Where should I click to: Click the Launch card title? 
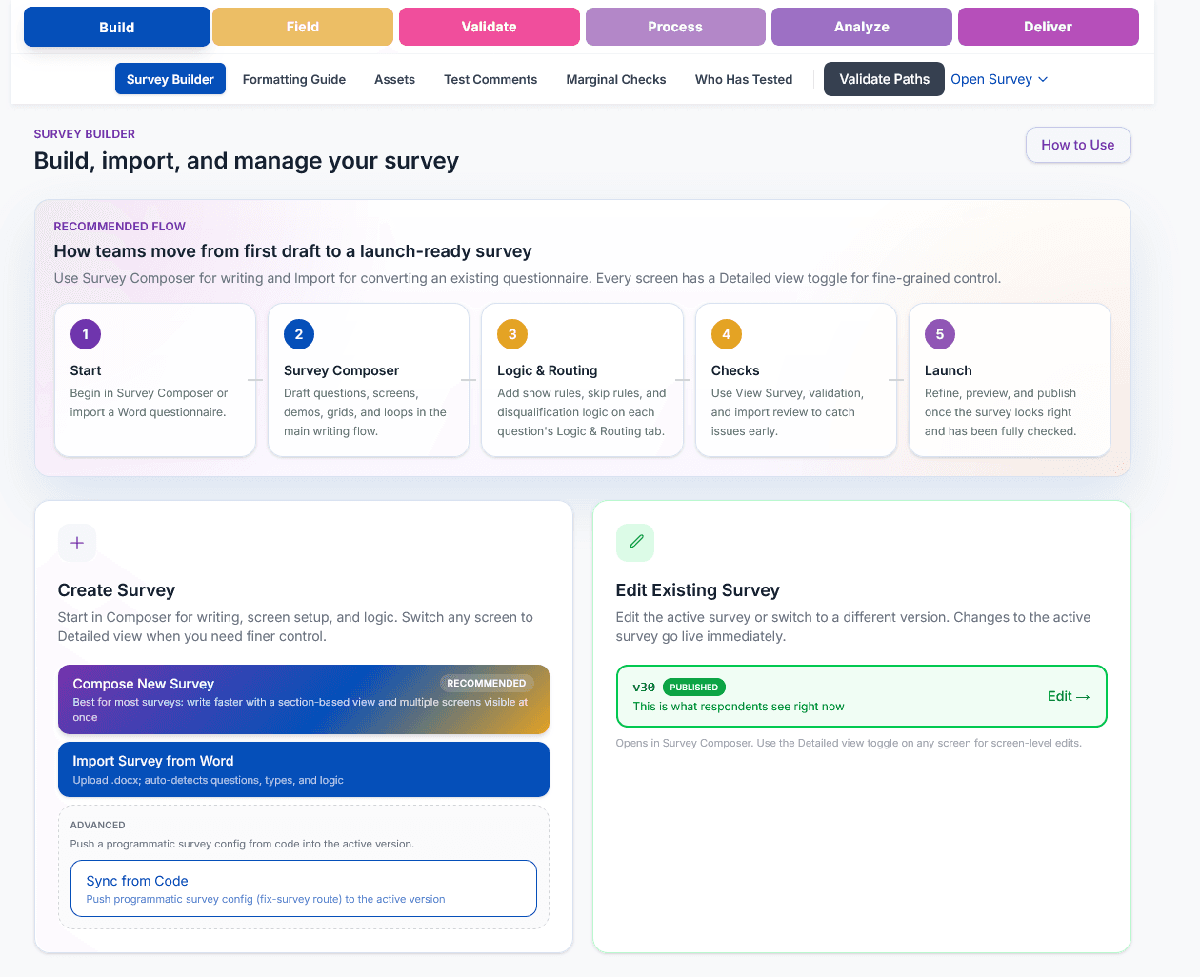(x=949, y=370)
